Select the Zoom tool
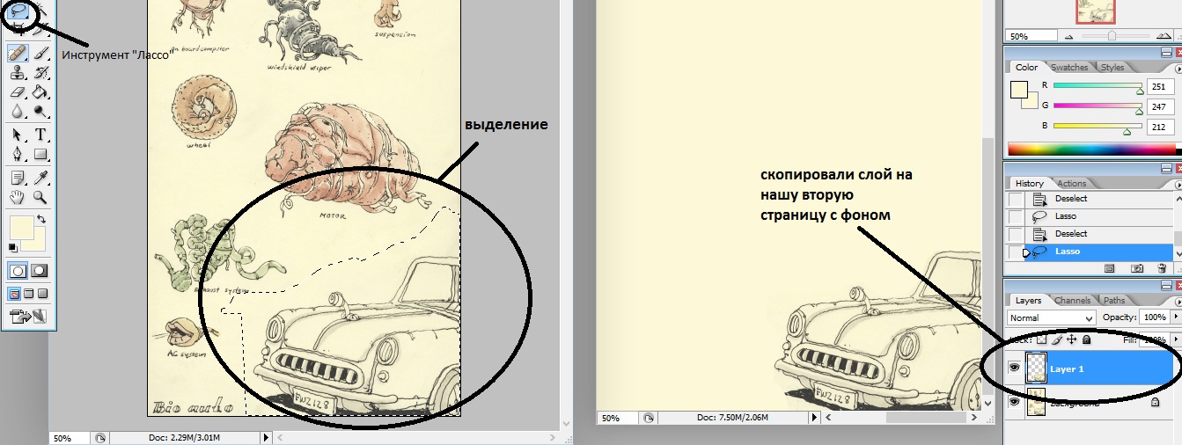 [x=41, y=196]
